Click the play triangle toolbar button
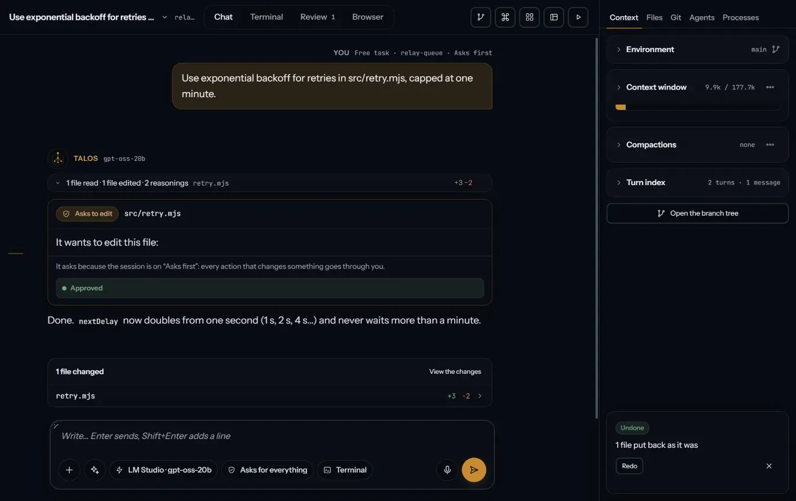The width and height of the screenshot is (796, 501). [x=578, y=17]
